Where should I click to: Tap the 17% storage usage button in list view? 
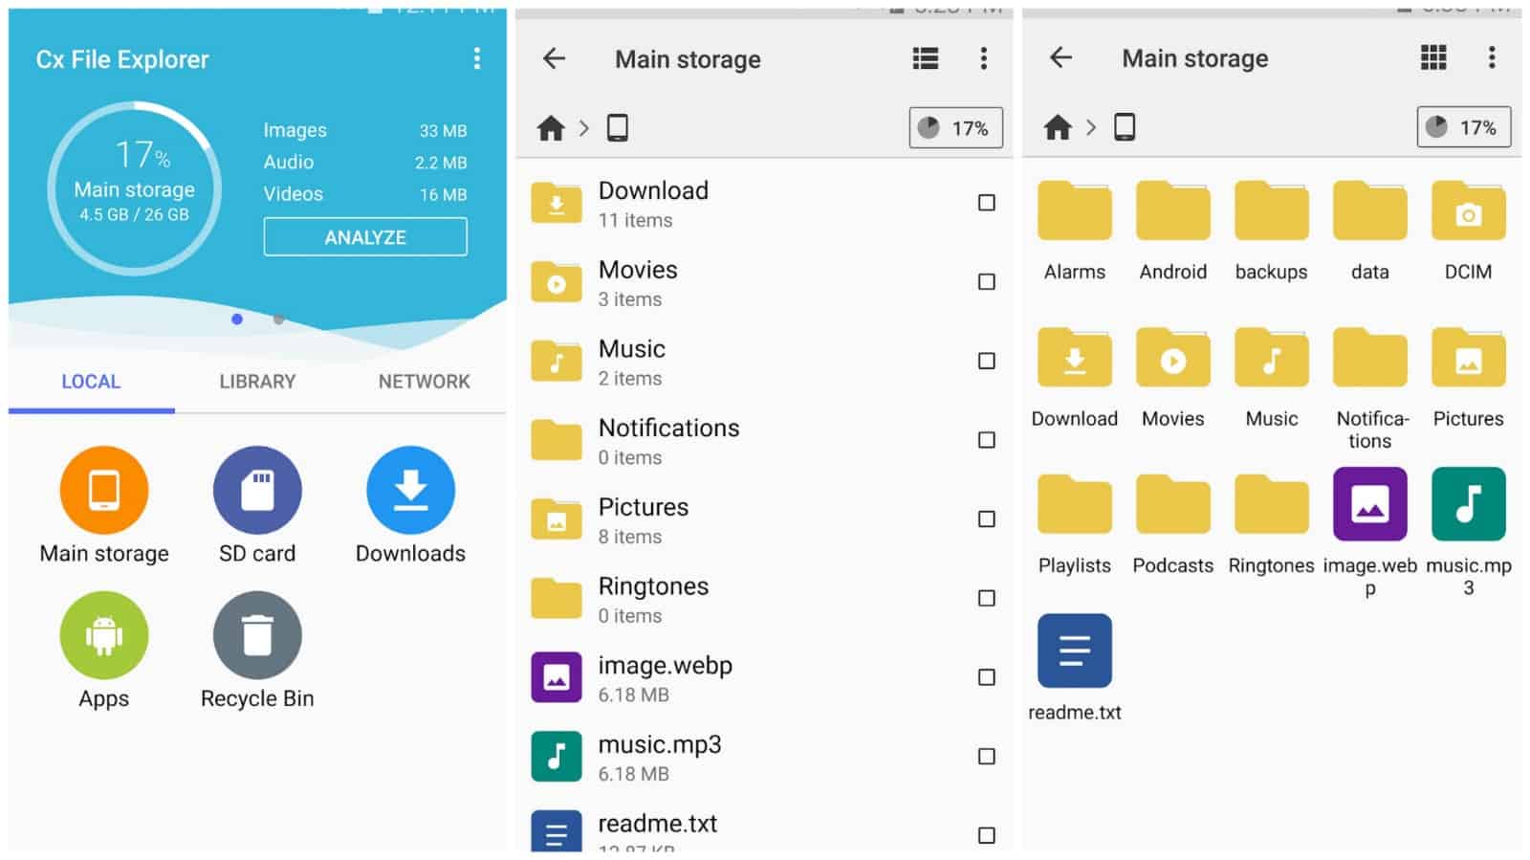(x=955, y=128)
